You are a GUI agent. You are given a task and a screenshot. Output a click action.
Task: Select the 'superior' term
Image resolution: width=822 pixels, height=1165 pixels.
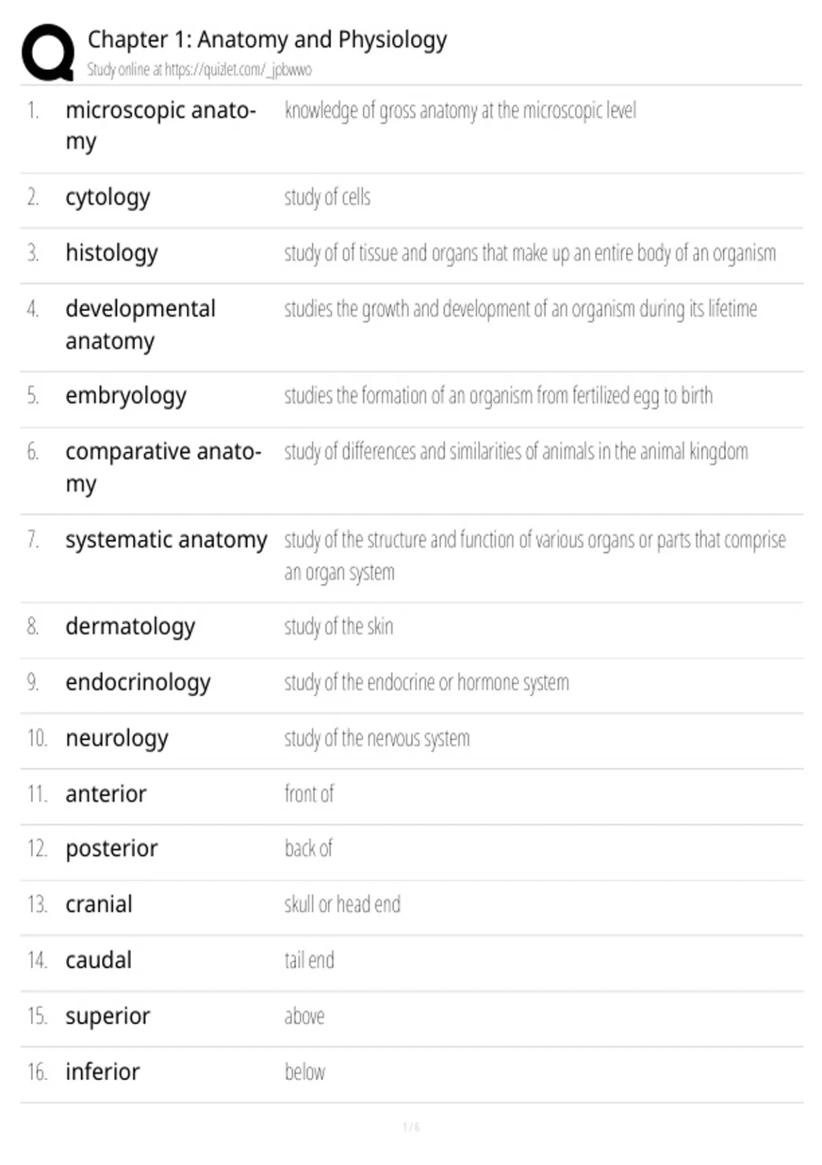click(108, 1016)
